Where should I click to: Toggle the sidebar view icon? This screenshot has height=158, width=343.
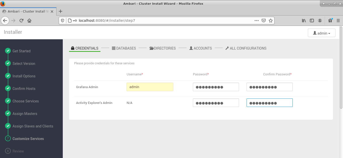click(x=312, y=21)
